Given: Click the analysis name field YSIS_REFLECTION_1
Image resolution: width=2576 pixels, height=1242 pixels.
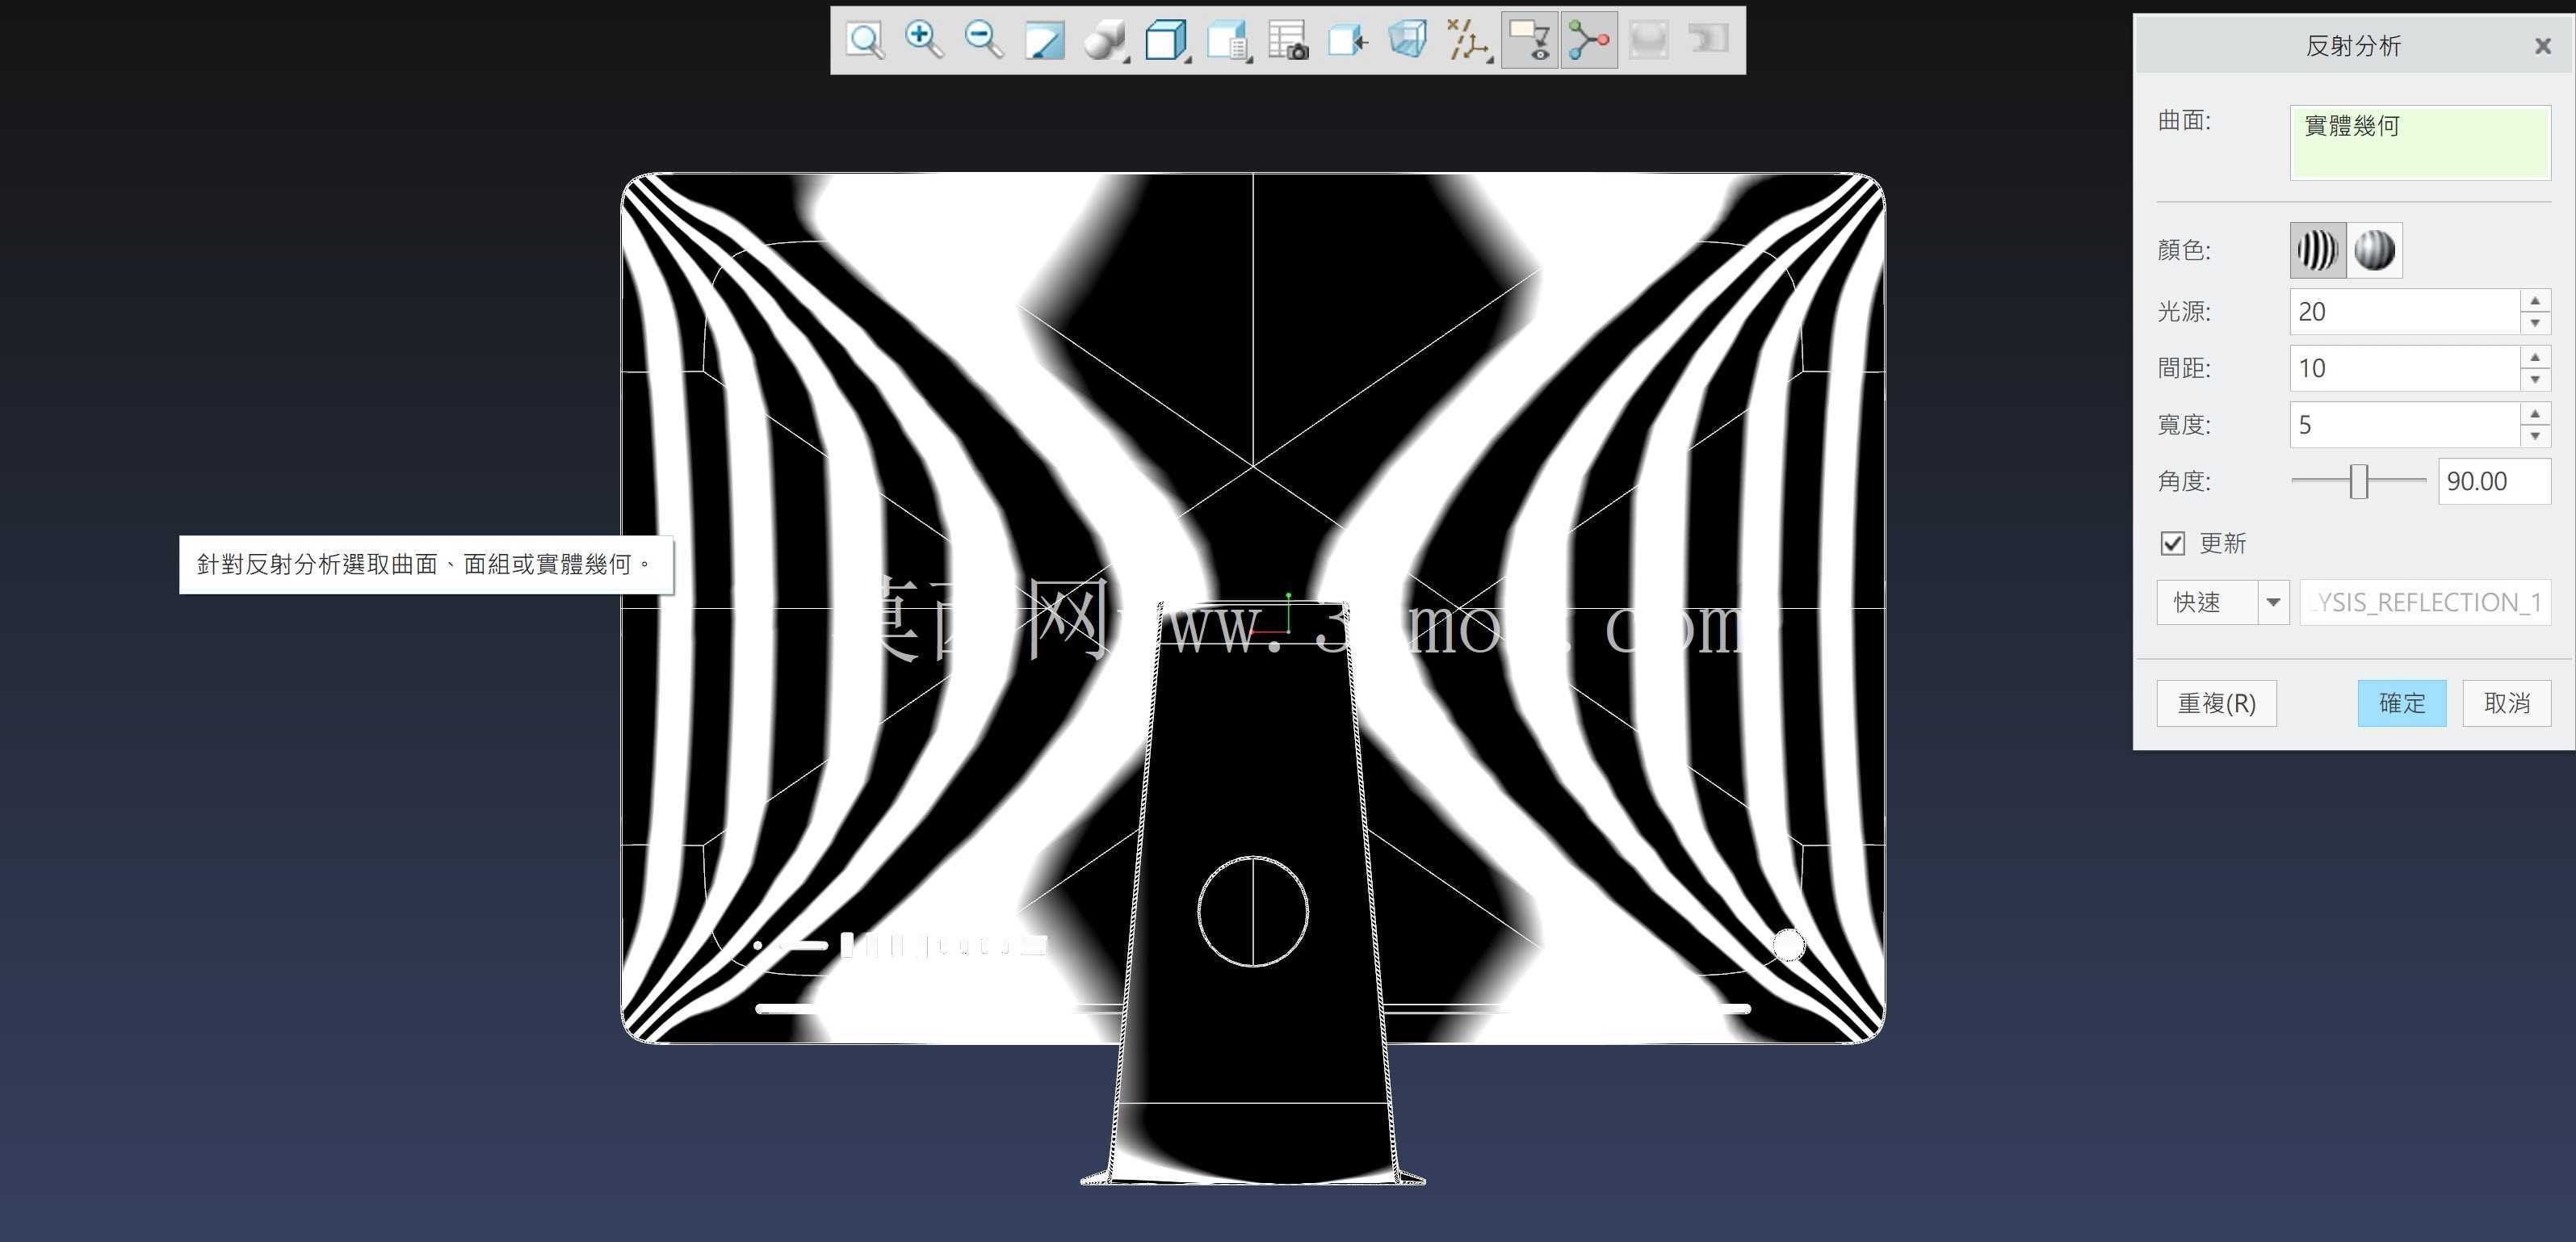Looking at the screenshot, I should click(2425, 602).
